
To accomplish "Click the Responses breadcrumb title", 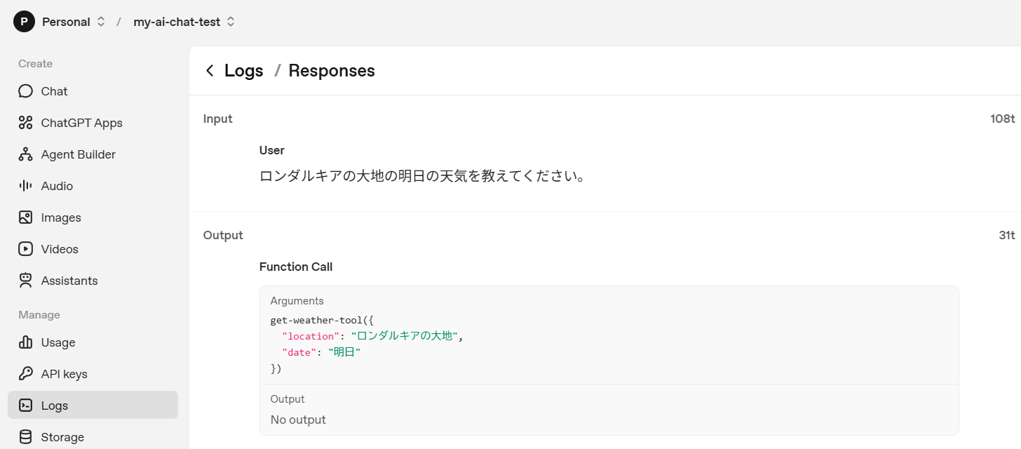I will tap(332, 71).
